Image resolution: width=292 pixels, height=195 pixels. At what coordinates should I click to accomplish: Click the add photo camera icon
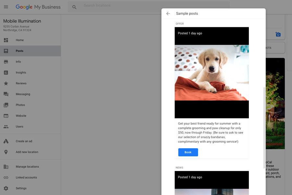pyautogui.click(x=278, y=34)
